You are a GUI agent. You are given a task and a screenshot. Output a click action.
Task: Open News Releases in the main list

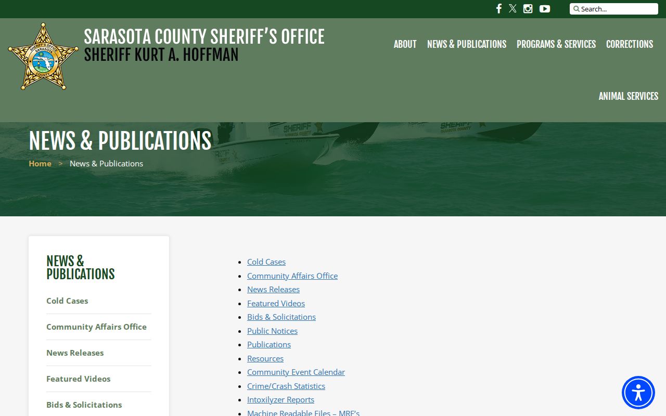click(x=273, y=289)
